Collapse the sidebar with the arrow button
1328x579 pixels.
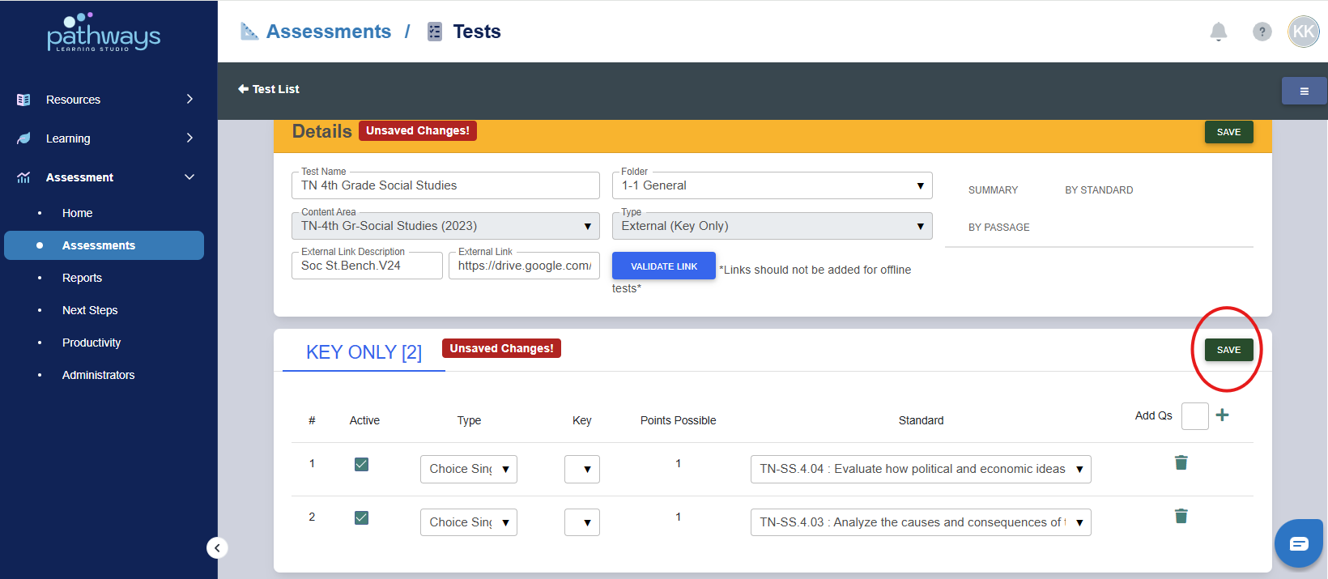pos(217,548)
